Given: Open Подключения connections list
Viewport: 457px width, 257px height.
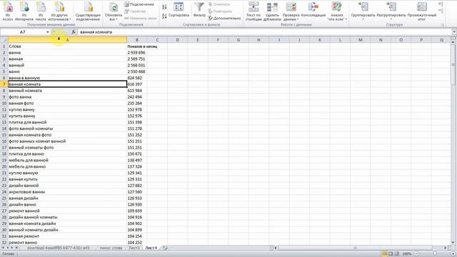Looking at the screenshot, I should [x=139, y=4].
